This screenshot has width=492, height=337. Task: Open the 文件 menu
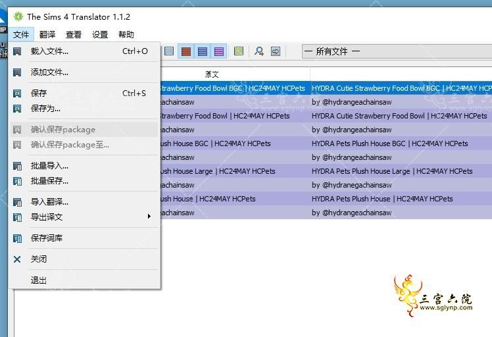[x=21, y=34]
